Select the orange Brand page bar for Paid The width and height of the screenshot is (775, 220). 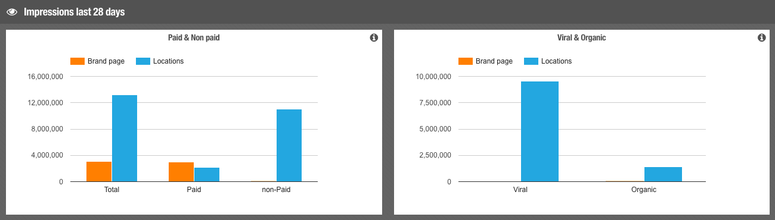pyautogui.click(x=181, y=172)
